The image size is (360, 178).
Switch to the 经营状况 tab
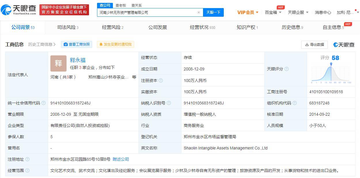point(202,27)
